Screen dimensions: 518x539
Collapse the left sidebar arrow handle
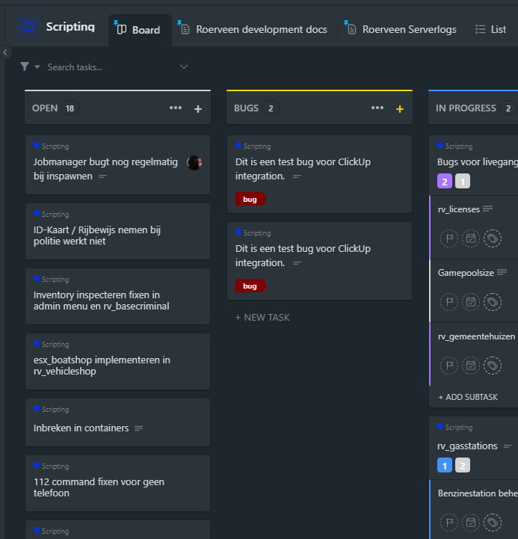coord(6,52)
